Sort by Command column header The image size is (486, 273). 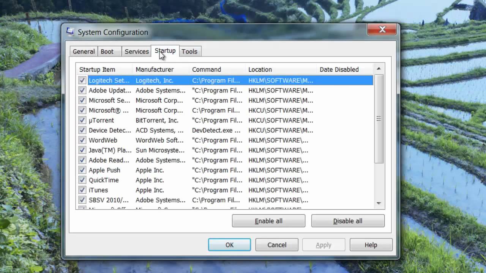(217, 69)
